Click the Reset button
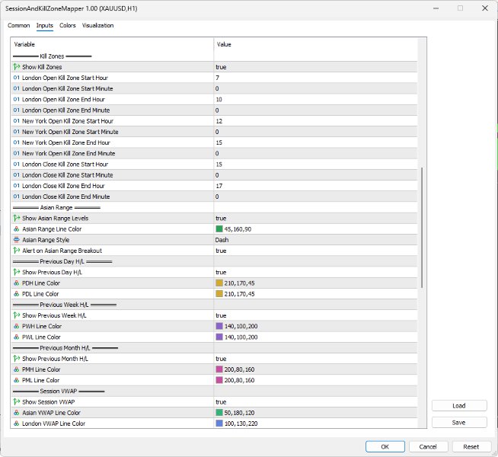The height and width of the screenshot is (457, 498). coord(471,446)
